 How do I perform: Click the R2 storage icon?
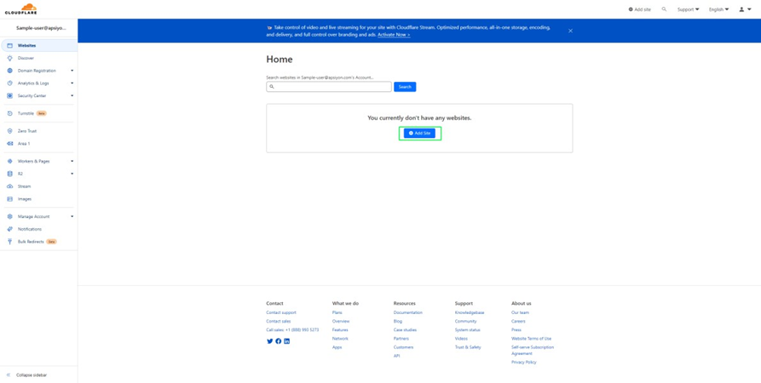[9, 174]
